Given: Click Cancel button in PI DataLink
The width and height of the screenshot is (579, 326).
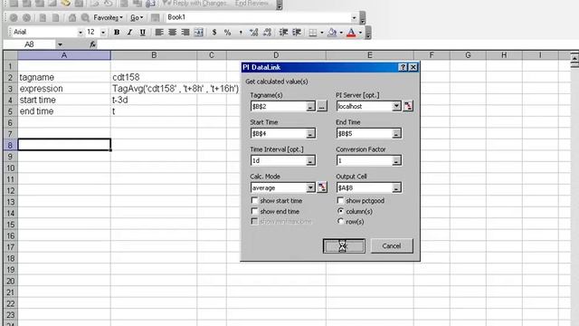Looking at the screenshot, I should (392, 245).
